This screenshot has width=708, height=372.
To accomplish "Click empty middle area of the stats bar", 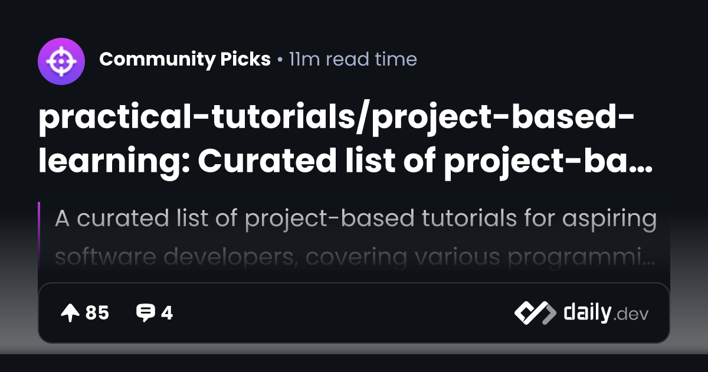I will 342,313.
